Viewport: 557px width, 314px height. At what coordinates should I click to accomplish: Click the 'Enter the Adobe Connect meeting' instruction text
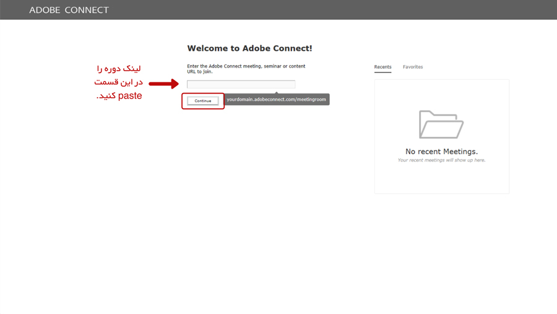pyautogui.click(x=246, y=69)
